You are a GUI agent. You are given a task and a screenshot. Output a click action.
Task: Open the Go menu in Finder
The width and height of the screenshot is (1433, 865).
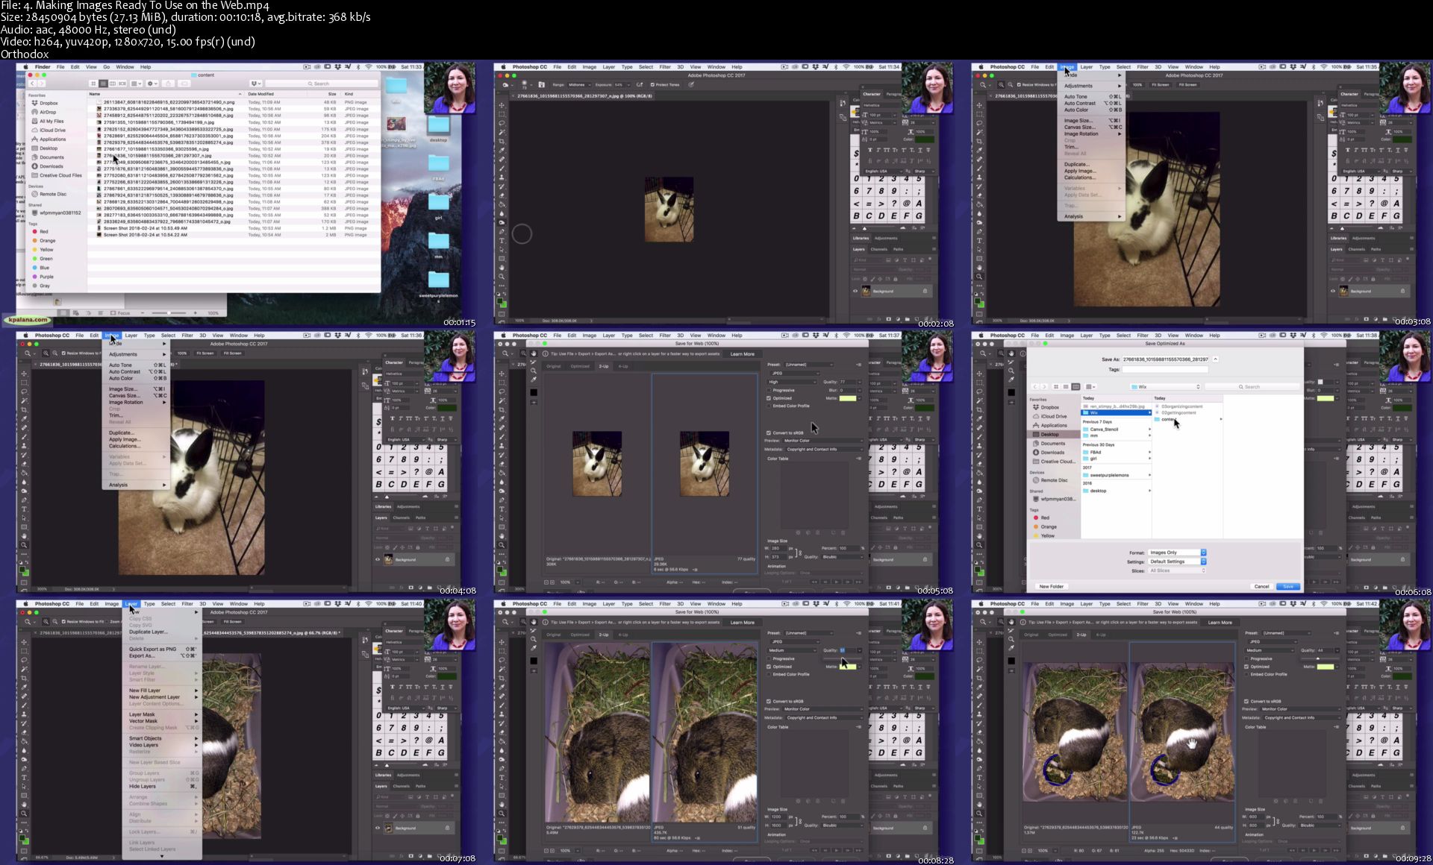coord(107,67)
